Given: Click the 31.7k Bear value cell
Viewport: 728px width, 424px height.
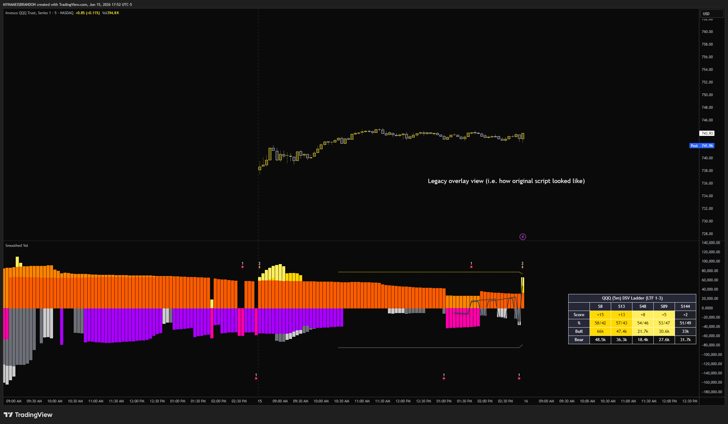Looking at the screenshot, I should (x=685, y=340).
